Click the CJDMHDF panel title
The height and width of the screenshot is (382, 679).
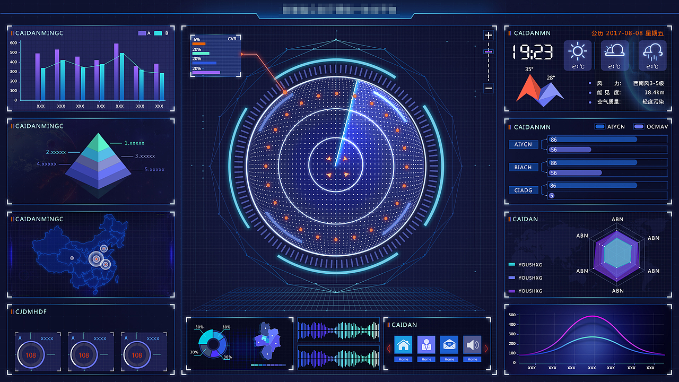pyautogui.click(x=31, y=311)
